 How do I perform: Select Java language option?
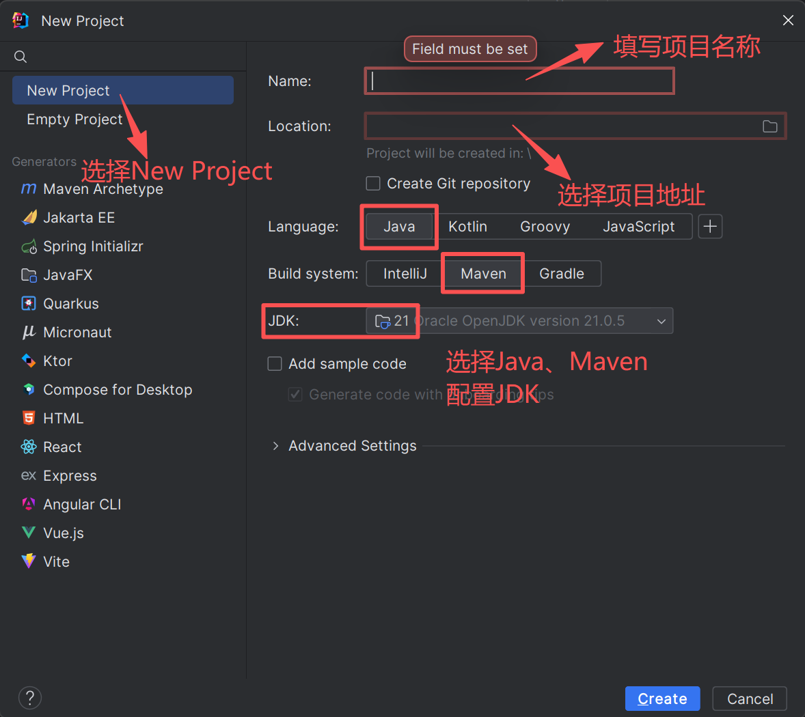click(399, 227)
